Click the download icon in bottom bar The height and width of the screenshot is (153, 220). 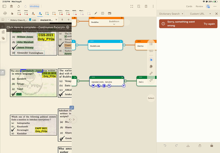(188, 145)
